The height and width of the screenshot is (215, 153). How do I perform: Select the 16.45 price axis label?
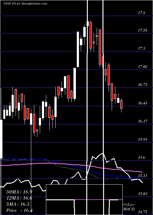coord(143,103)
